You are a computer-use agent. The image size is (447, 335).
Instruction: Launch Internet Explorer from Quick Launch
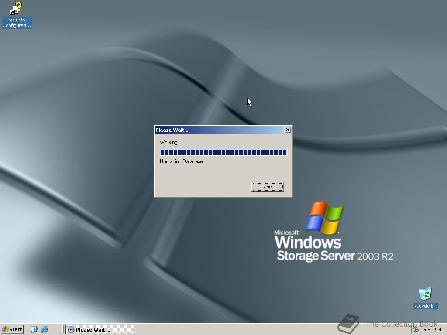point(45,329)
